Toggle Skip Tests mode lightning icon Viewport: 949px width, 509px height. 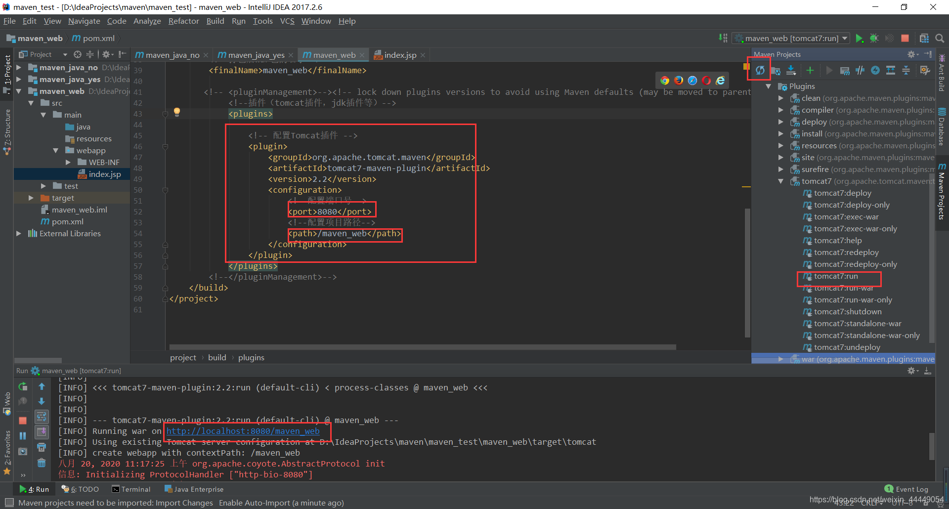[875, 71]
